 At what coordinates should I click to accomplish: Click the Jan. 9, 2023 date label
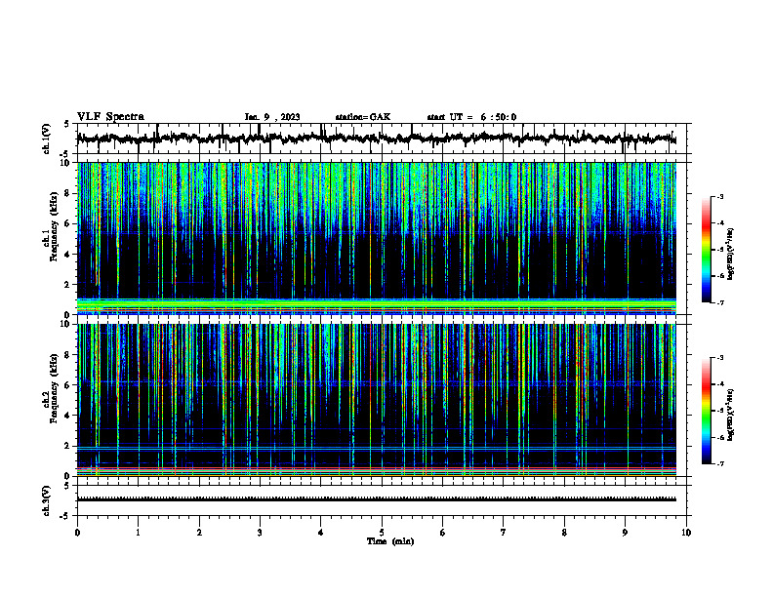pos(272,117)
